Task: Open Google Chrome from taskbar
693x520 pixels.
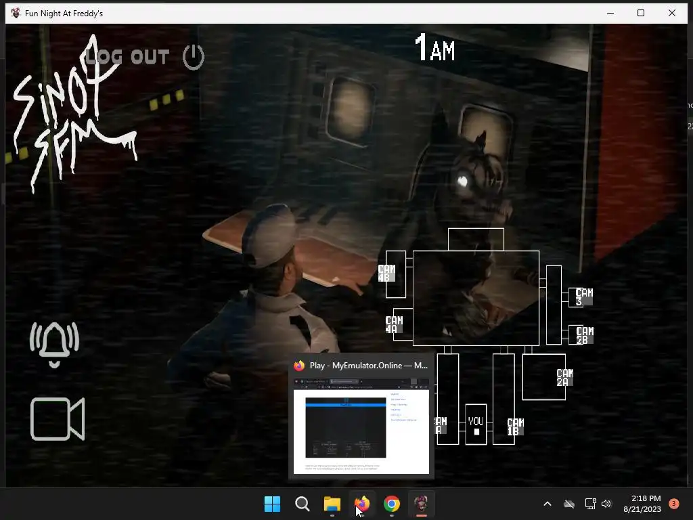Action: pyautogui.click(x=392, y=504)
